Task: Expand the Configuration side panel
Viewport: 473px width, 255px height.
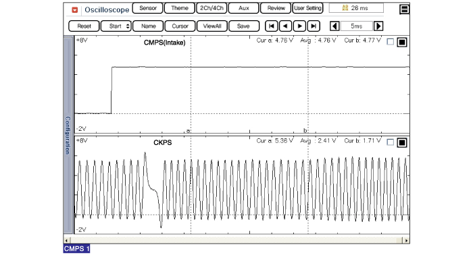Action: 68,135
